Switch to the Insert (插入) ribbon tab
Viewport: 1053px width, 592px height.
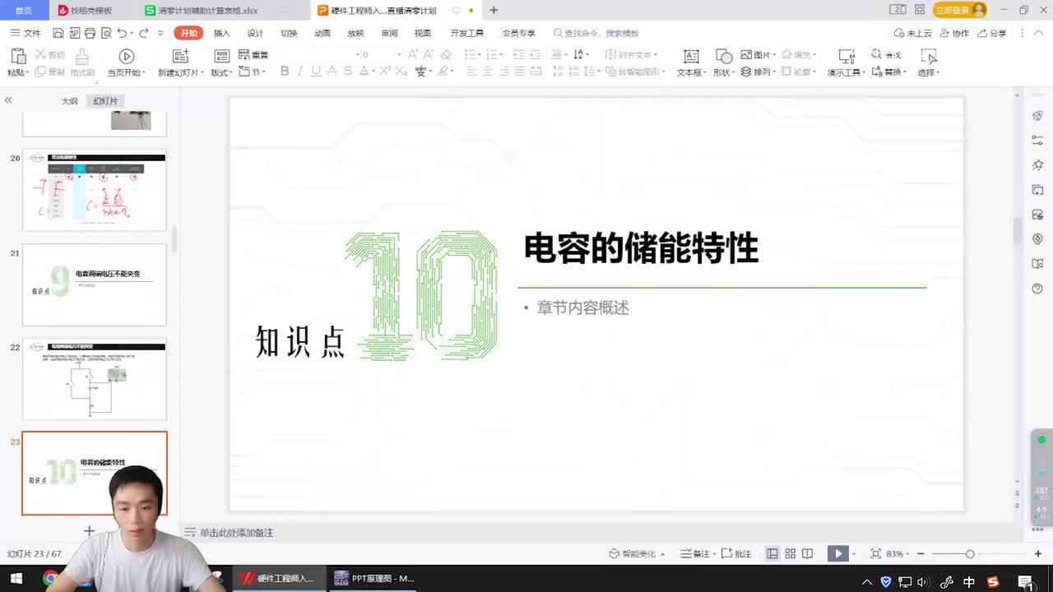222,33
